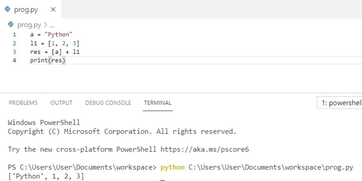Expand the breadcrumb ellipsis after prog.py
The image size is (362, 181).
[x=52, y=25]
